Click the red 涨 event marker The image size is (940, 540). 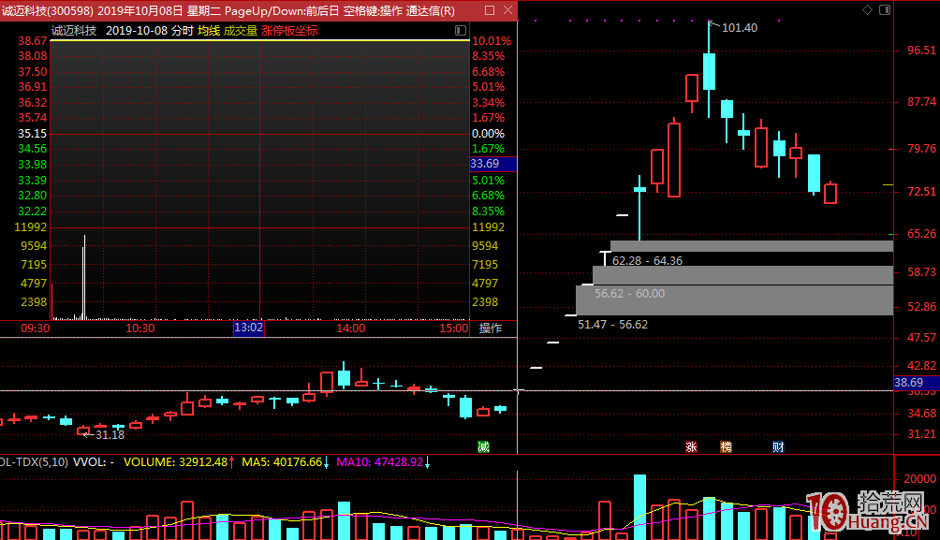(x=691, y=447)
